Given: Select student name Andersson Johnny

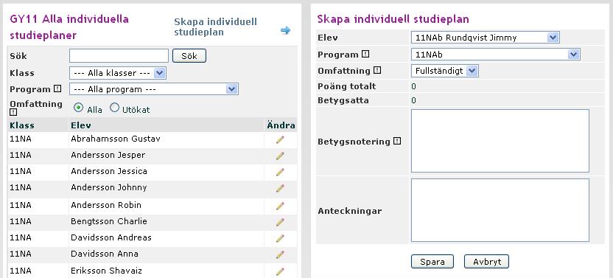Looking at the screenshot, I should (109, 187).
